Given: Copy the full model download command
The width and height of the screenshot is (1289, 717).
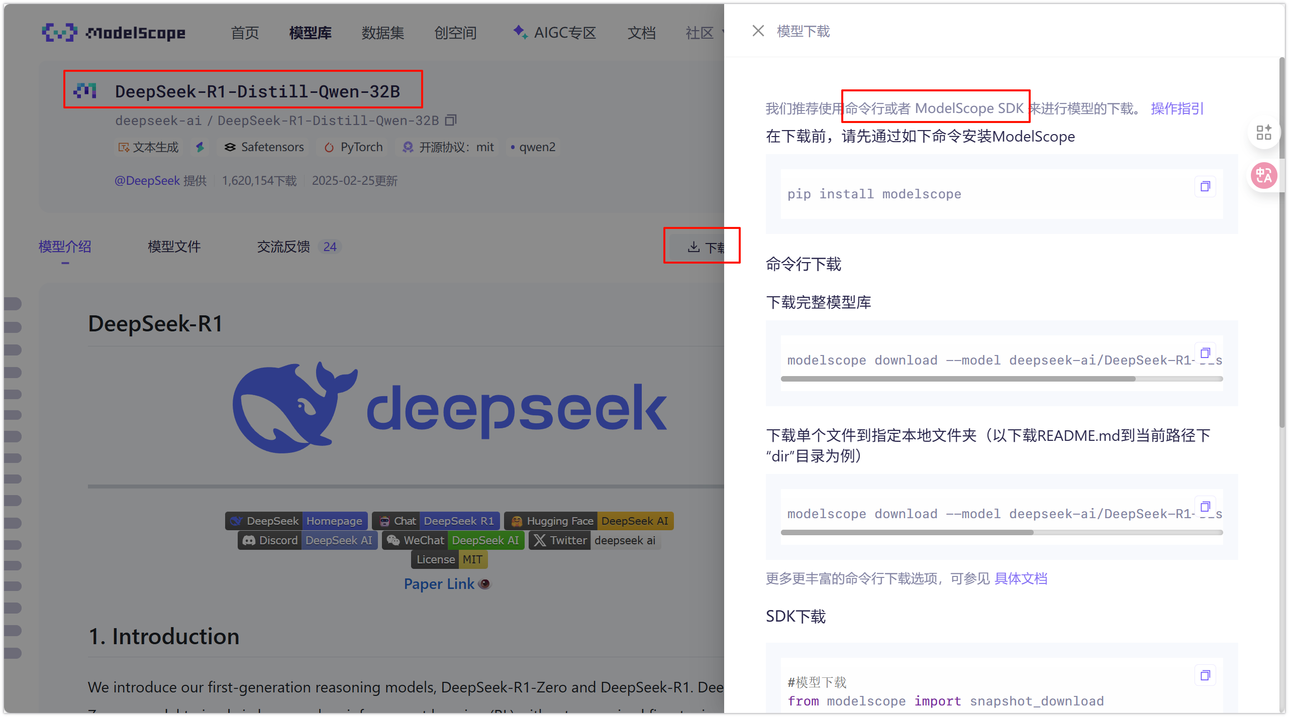Looking at the screenshot, I should click(x=1205, y=352).
